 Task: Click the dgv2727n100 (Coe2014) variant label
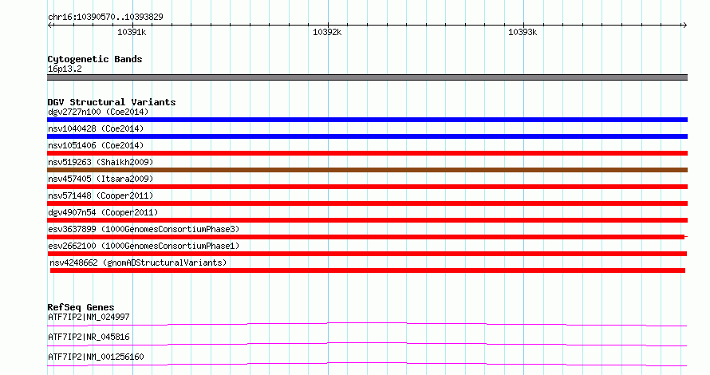(x=98, y=112)
